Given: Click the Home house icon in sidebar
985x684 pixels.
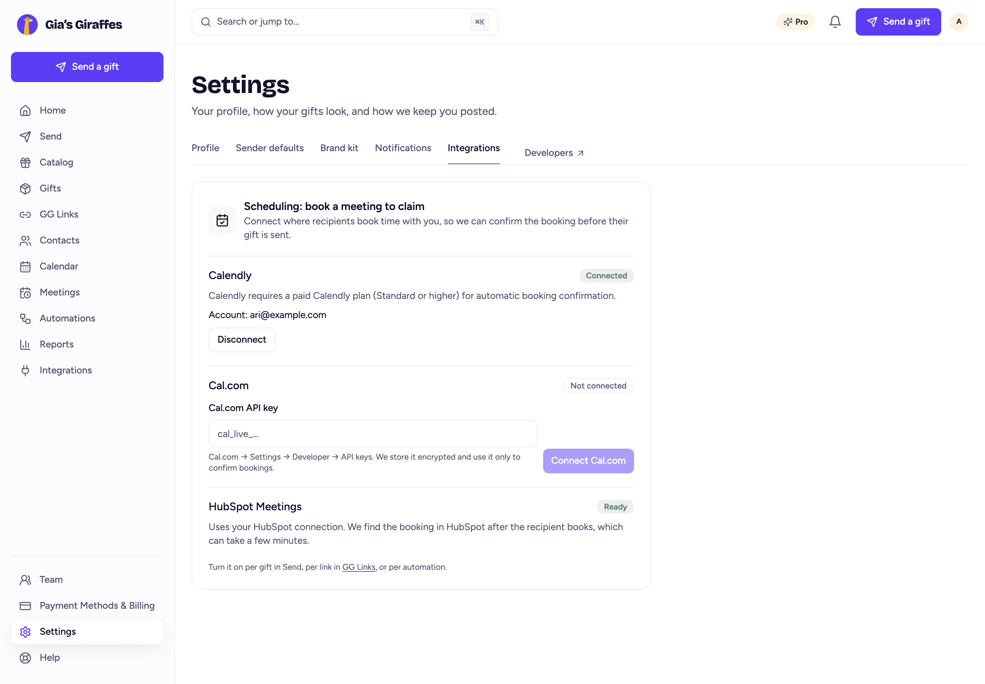Looking at the screenshot, I should point(25,110).
